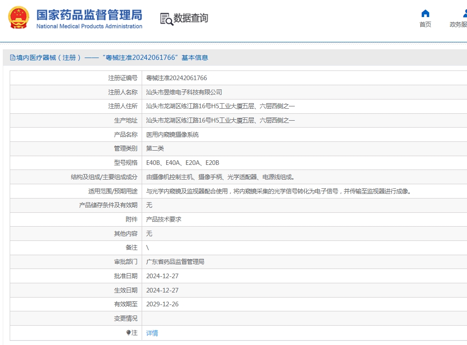Click the 适用范围/预期用途 label
The image size is (467, 345).
[x=113, y=191]
